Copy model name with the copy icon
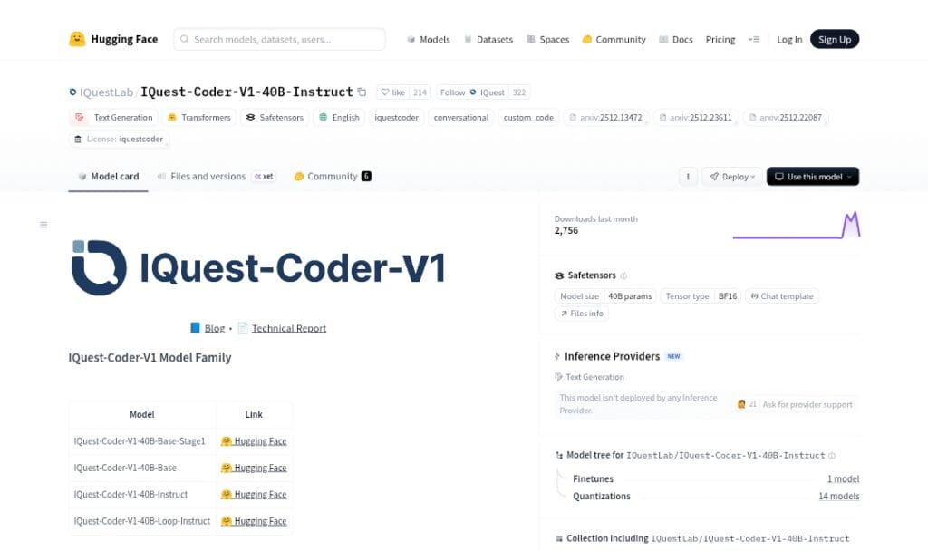This screenshot has width=928, height=551. click(362, 92)
